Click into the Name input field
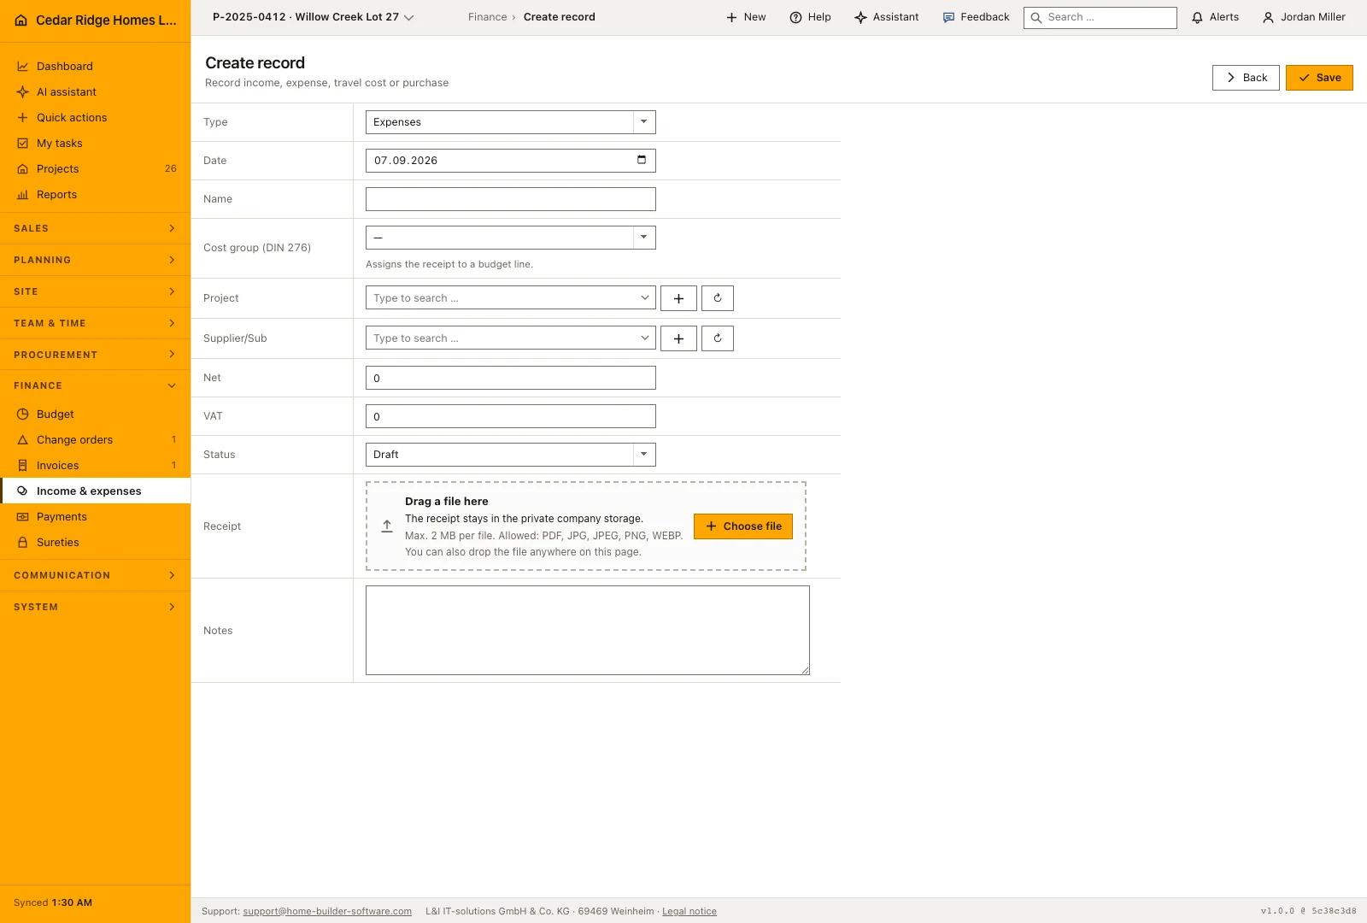The height and width of the screenshot is (923, 1367). 511,199
